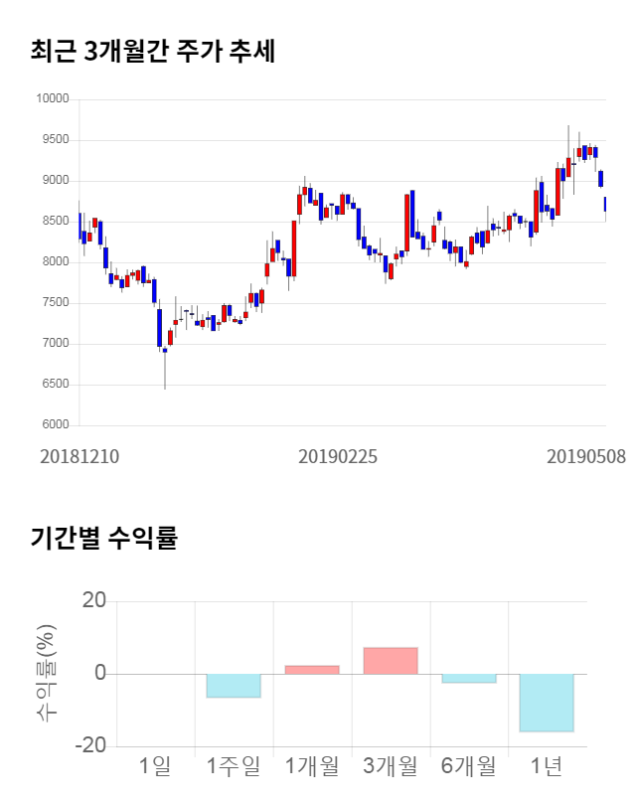Click the 8000 price axis label

[55, 262]
